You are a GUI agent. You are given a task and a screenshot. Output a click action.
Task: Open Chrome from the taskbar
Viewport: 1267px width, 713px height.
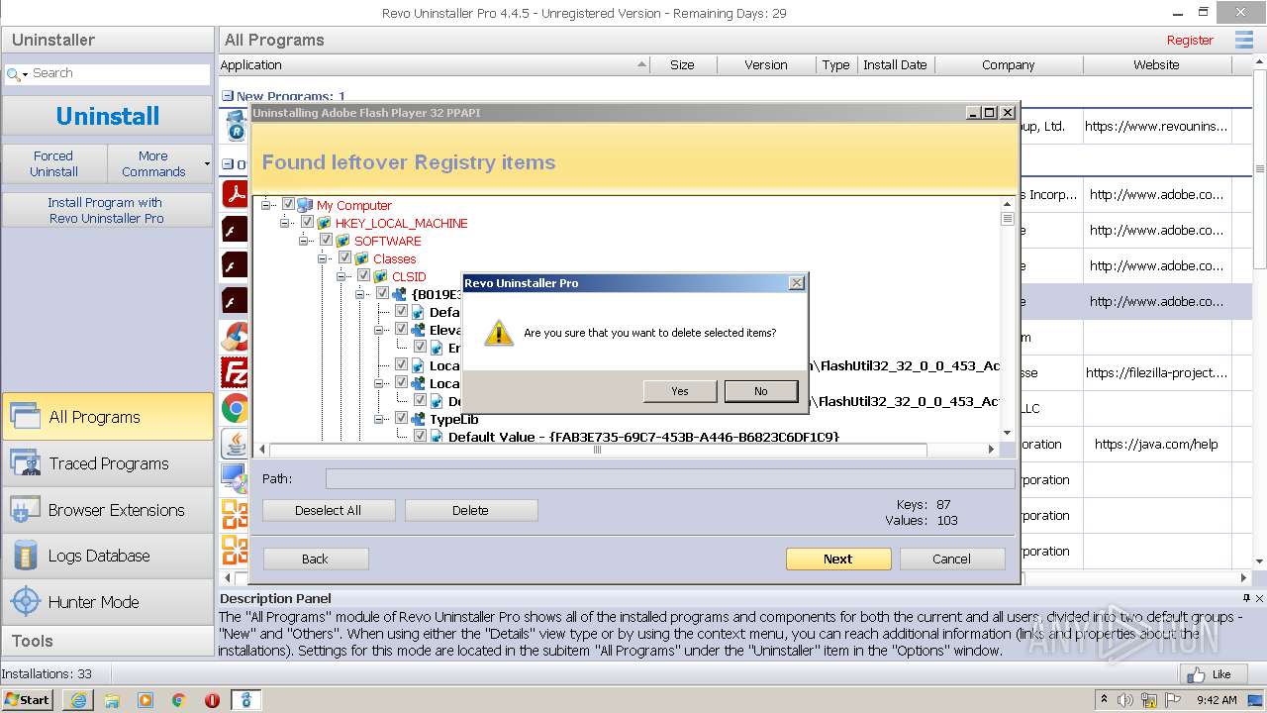pyautogui.click(x=179, y=700)
